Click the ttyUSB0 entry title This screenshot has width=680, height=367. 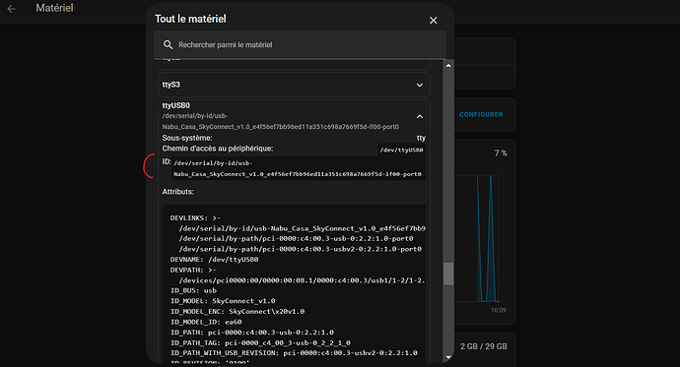pyautogui.click(x=175, y=105)
